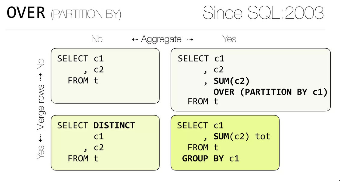Click SELECT c1 in the top-left query box
This screenshot has width=340, height=181.
pyautogui.click(x=80, y=59)
